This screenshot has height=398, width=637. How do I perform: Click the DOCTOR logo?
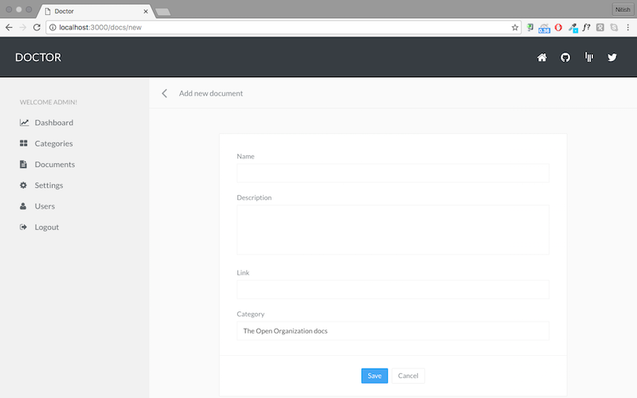click(x=38, y=57)
